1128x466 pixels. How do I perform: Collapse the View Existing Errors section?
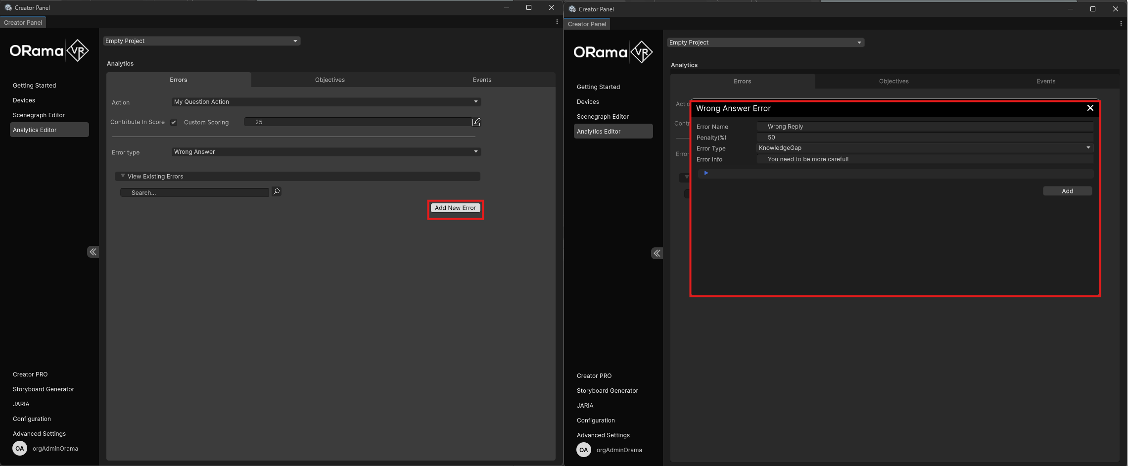click(x=298, y=176)
